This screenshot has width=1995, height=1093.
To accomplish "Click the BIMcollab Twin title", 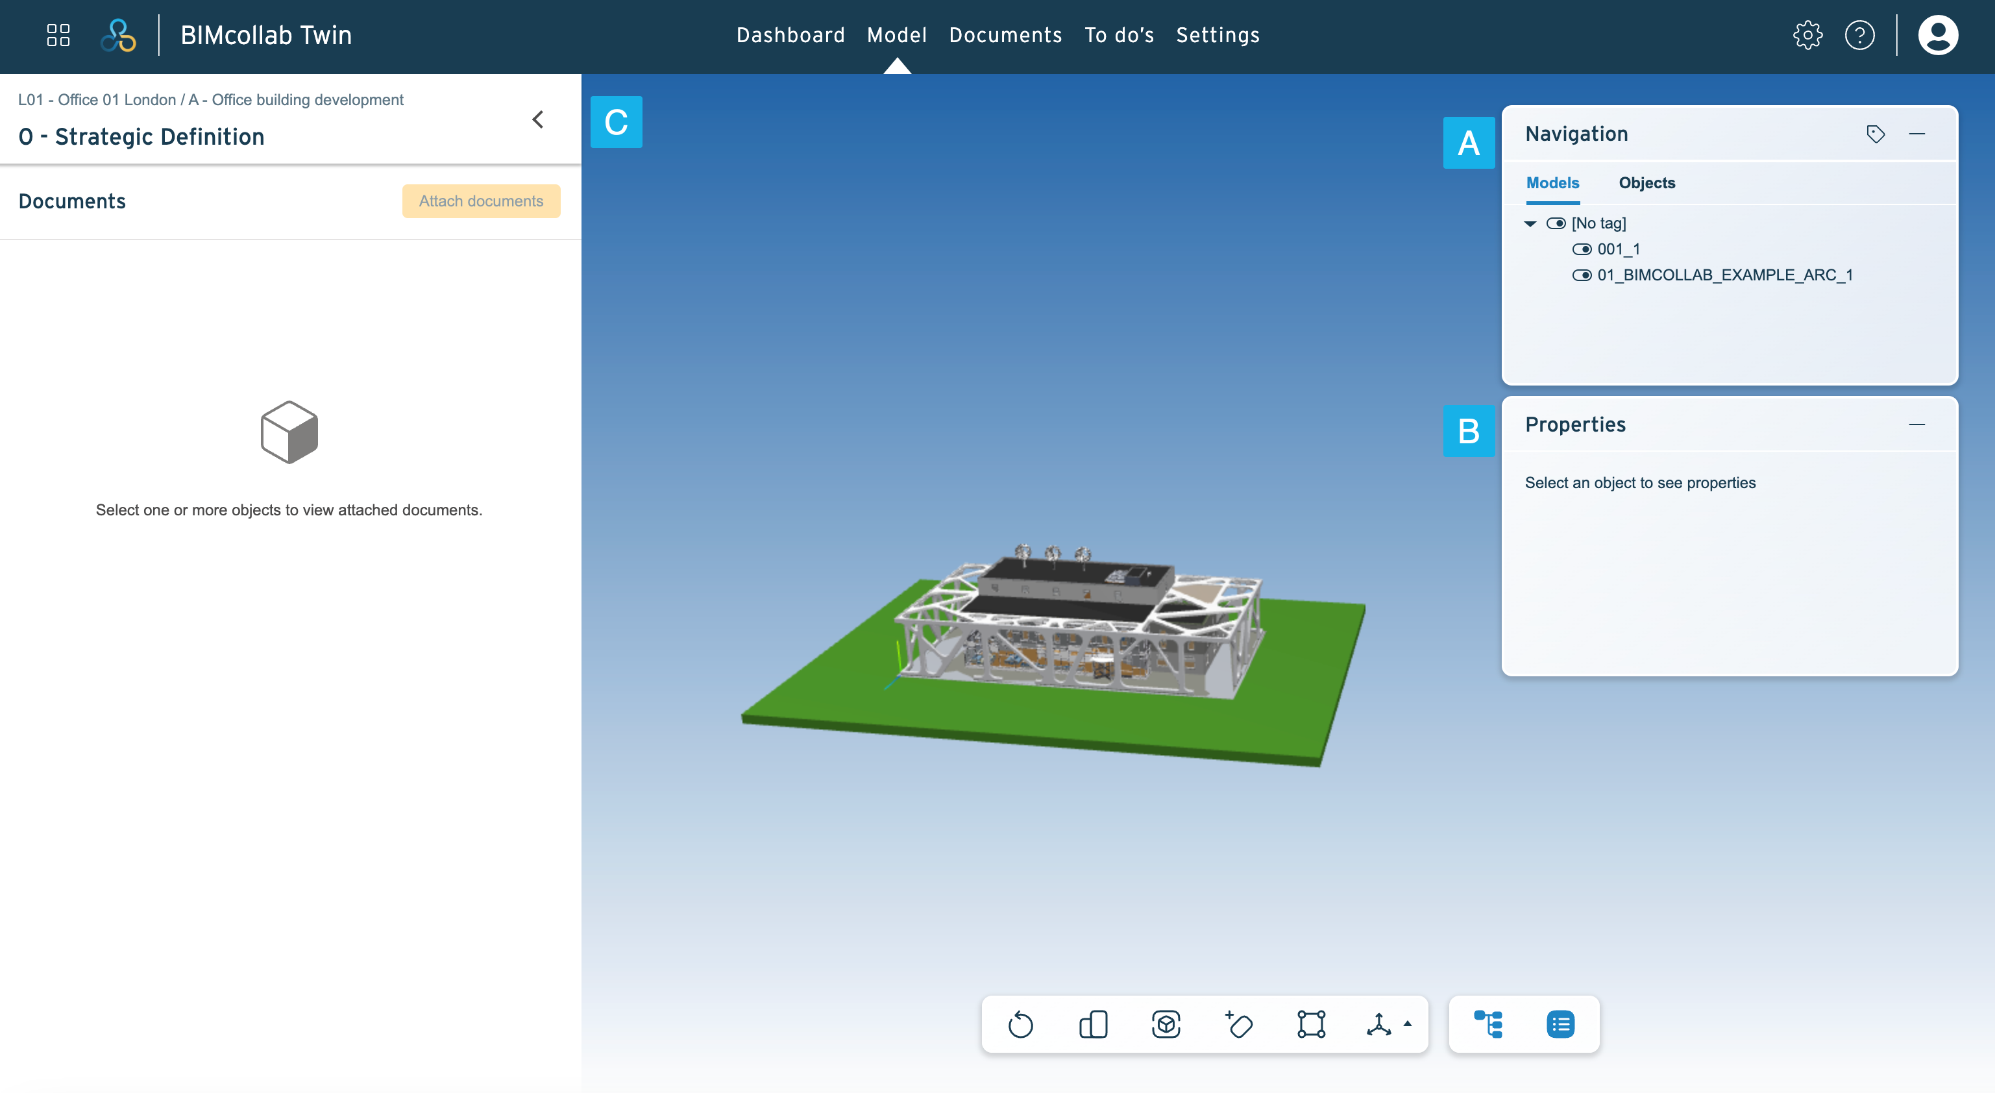I will pyautogui.click(x=265, y=35).
